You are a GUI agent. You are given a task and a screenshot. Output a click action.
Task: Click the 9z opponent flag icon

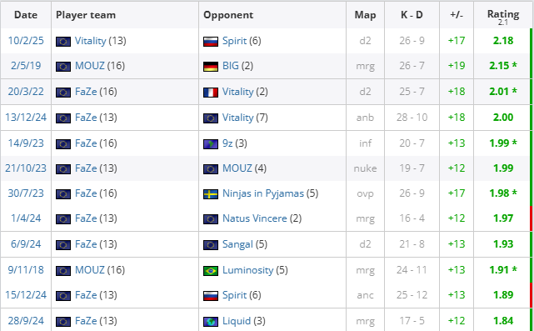point(211,144)
